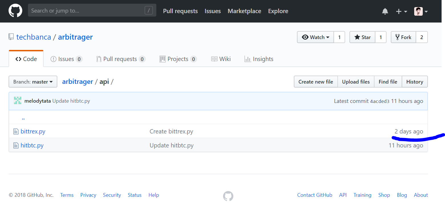
Task: Open the Watch dropdown
Action: click(x=315, y=37)
